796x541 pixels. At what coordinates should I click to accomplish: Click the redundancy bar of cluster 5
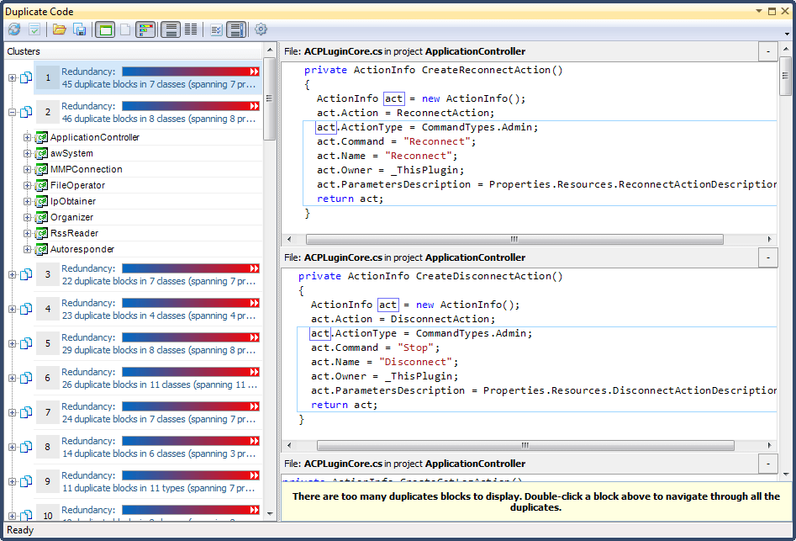tap(191, 337)
